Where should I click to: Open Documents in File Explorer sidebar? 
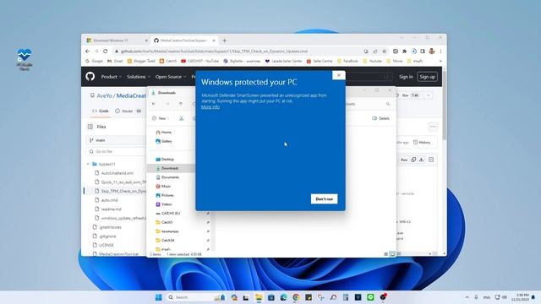click(167, 177)
